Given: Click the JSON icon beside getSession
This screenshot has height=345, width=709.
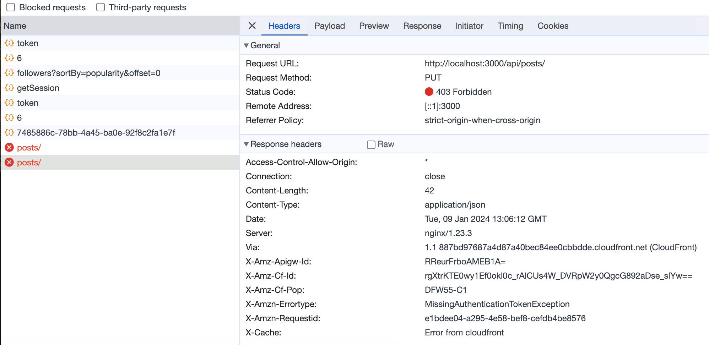Looking at the screenshot, I should coord(9,88).
